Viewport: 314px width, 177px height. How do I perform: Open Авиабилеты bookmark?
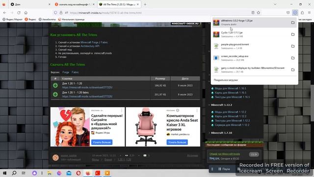click(x=47, y=20)
